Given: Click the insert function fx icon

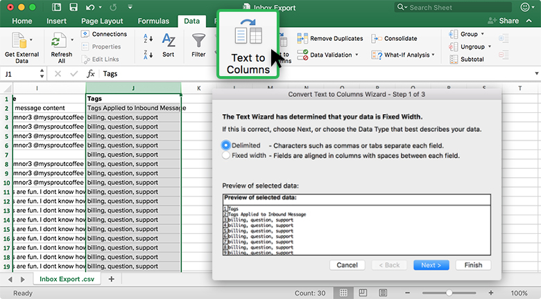Looking at the screenshot, I should click(91, 73).
